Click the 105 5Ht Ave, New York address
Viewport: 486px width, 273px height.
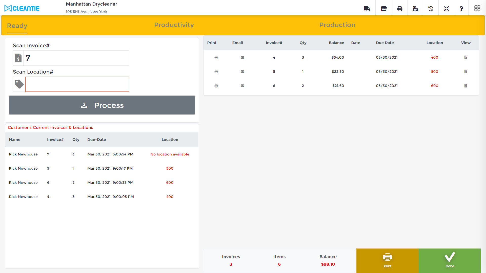(86, 12)
